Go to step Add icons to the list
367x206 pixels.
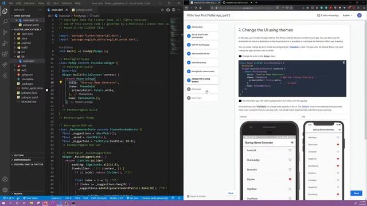point(202,54)
